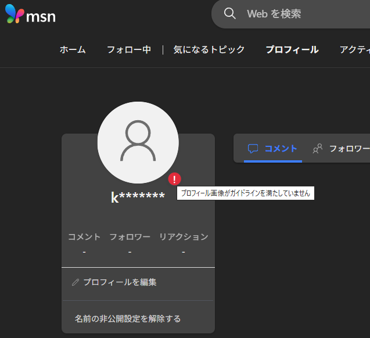Click 名前の非公開設定を解除する
370x338 pixels.
click(x=128, y=319)
